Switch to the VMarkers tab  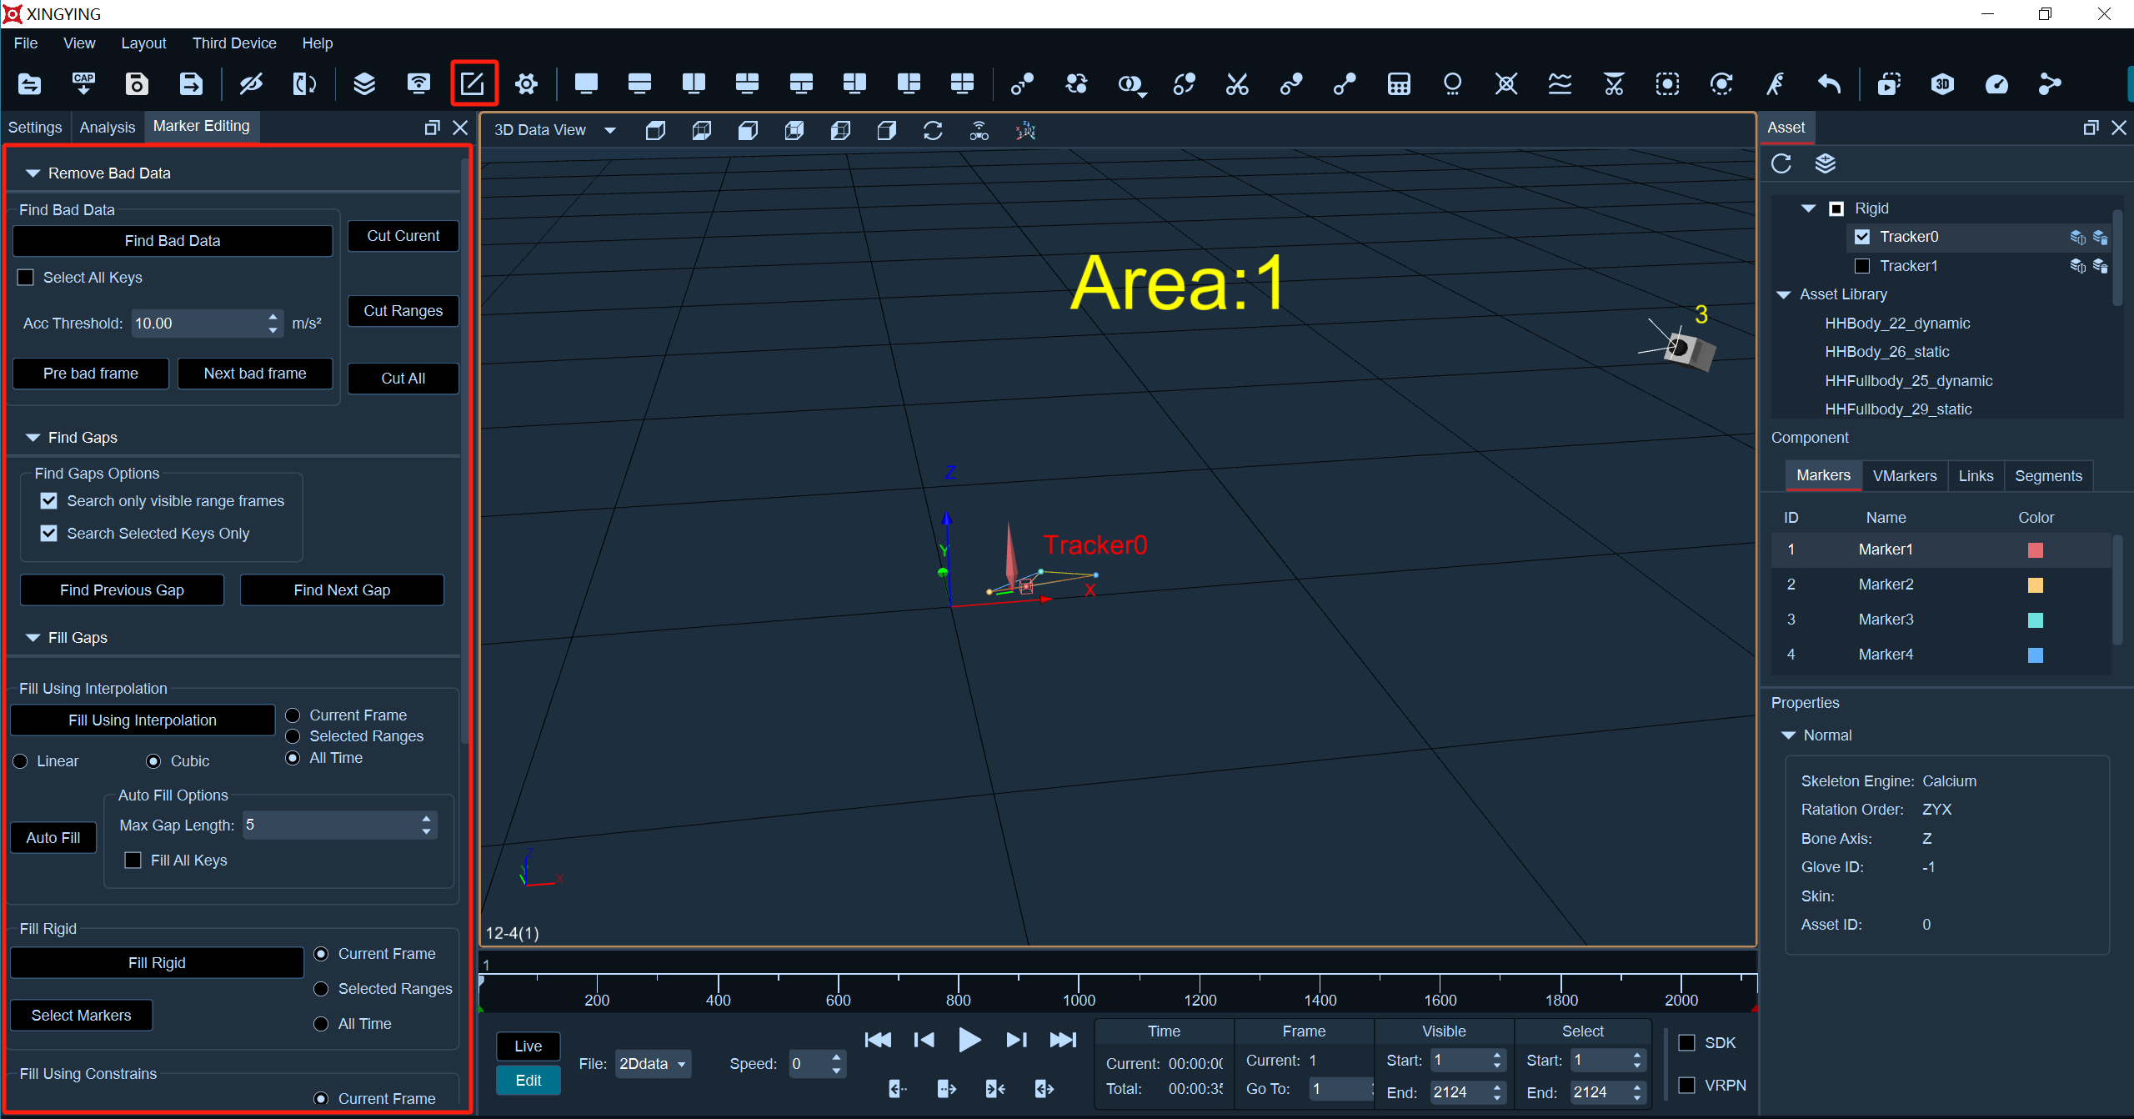(x=1904, y=476)
